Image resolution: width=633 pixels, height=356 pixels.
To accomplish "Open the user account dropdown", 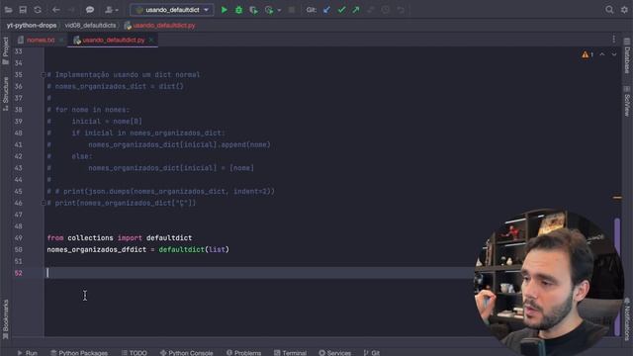I will [111, 10].
